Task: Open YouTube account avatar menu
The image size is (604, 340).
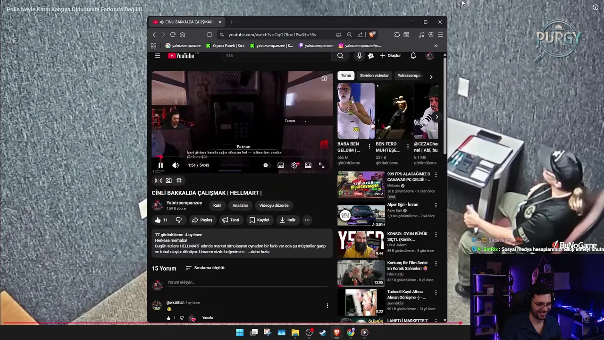Action: tap(429, 56)
